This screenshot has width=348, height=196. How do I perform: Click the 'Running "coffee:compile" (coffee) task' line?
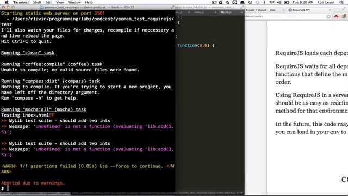[52, 64]
